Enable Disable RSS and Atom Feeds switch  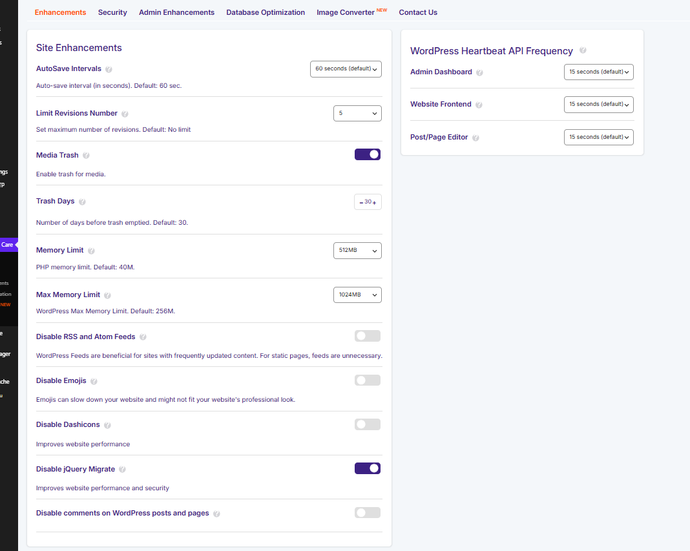(x=368, y=337)
